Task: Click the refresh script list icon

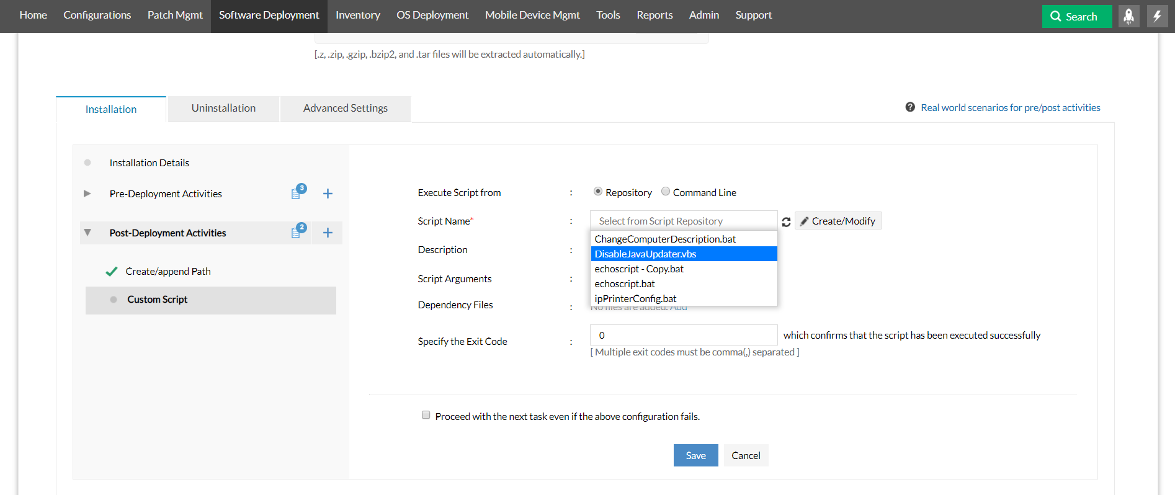Action: [786, 222]
